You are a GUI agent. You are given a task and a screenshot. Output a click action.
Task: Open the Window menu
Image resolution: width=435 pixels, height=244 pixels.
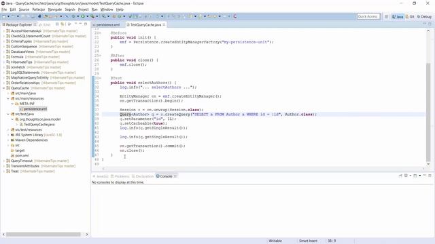pyautogui.click(x=107, y=9)
